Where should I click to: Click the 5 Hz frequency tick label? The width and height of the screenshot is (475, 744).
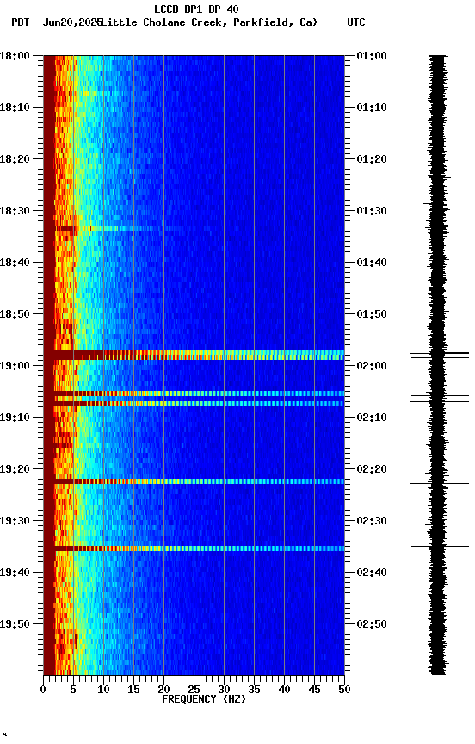pos(73,690)
